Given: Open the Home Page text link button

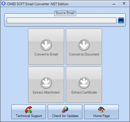Looking at the screenshot, I should 101,116.
